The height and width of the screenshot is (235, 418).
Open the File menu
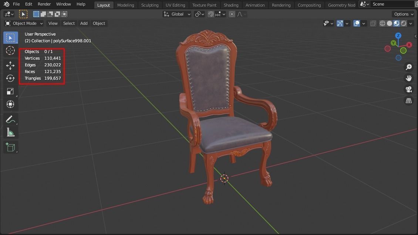(16, 4)
